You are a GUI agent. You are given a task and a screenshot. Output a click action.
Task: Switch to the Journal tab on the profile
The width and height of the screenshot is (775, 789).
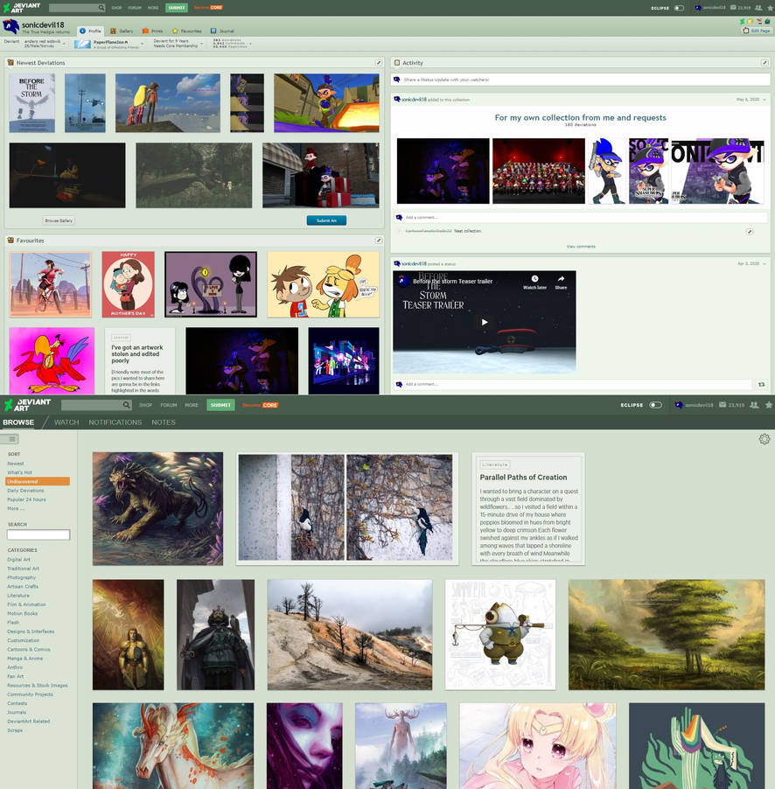click(222, 31)
